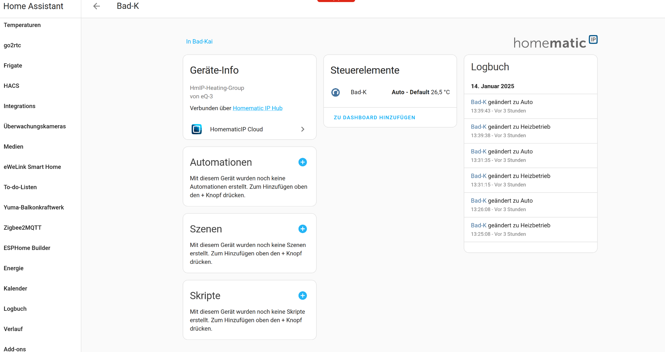Click the homematic IP brand logo
The height and width of the screenshot is (352, 665).
click(x=555, y=42)
